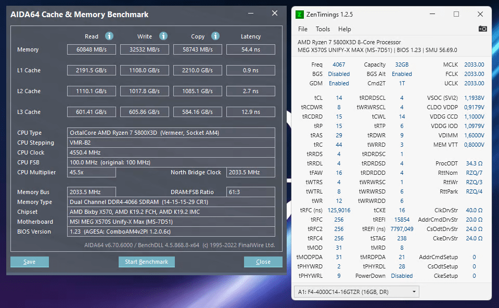Click the ProcODT value 34.3 Ω
Screen dimensions: 499x308
pos(474,163)
